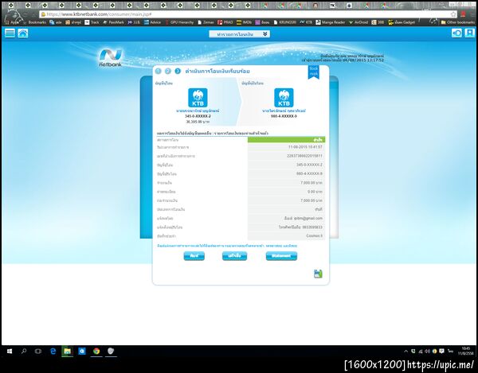478x373 pixels.
Task: Open the Zemax bookmark
Action: 206,22
